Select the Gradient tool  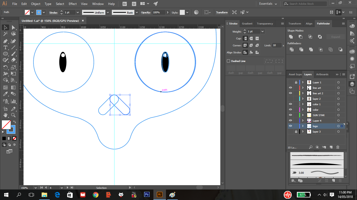pos(13,87)
